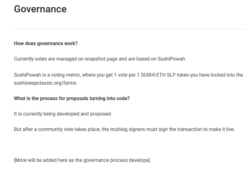Open the snapshot.page reference in the text

(x=101, y=59)
